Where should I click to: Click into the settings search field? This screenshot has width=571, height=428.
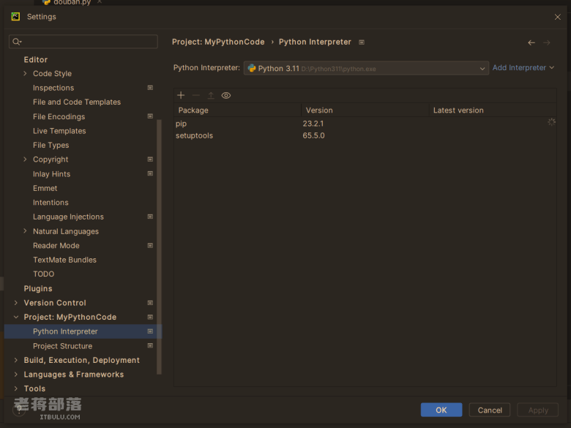point(83,42)
